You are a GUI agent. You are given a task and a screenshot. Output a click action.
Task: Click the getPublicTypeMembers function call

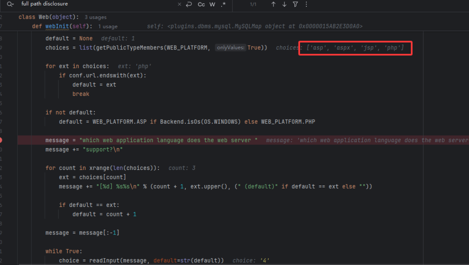coord(127,48)
